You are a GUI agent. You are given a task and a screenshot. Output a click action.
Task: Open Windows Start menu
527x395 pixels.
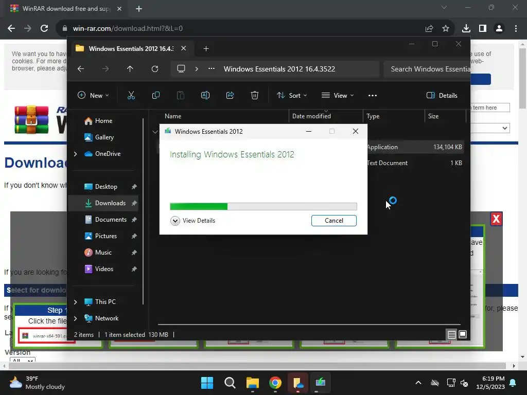point(207,383)
